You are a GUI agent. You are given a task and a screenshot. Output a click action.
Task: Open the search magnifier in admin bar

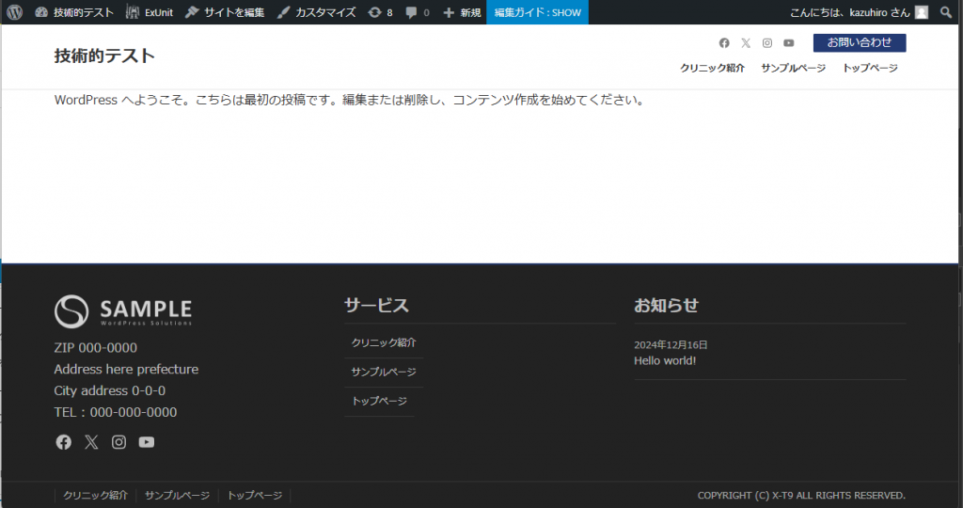(x=946, y=12)
